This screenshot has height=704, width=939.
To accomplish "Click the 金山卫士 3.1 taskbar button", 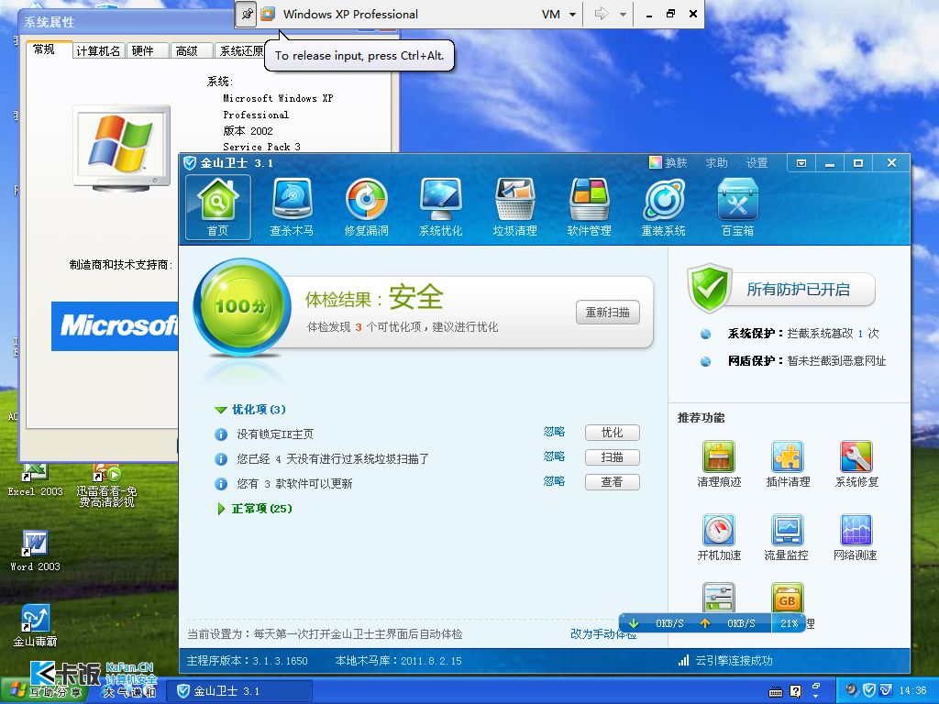I will coord(238,691).
